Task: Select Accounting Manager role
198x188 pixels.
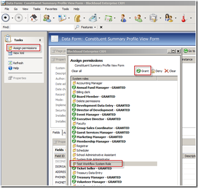Action: pyautogui.click(x=87, y=83)
